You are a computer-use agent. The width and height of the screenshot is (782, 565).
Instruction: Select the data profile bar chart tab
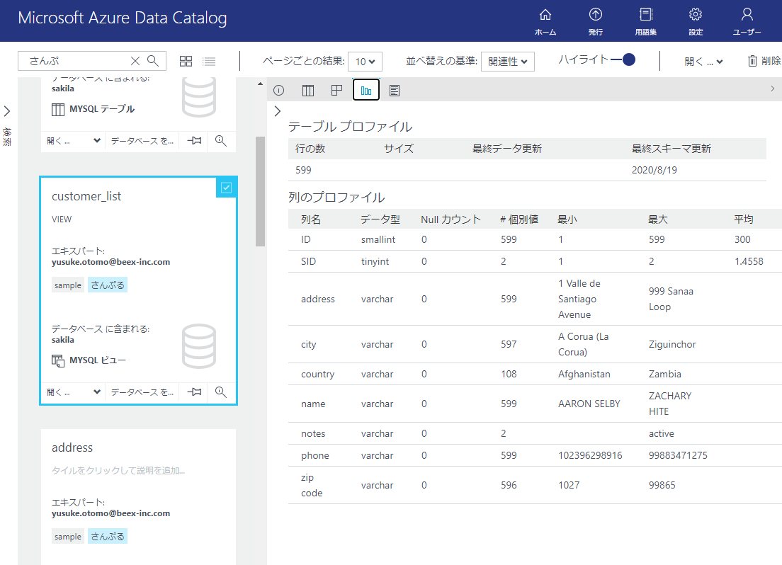coord(365,90)
